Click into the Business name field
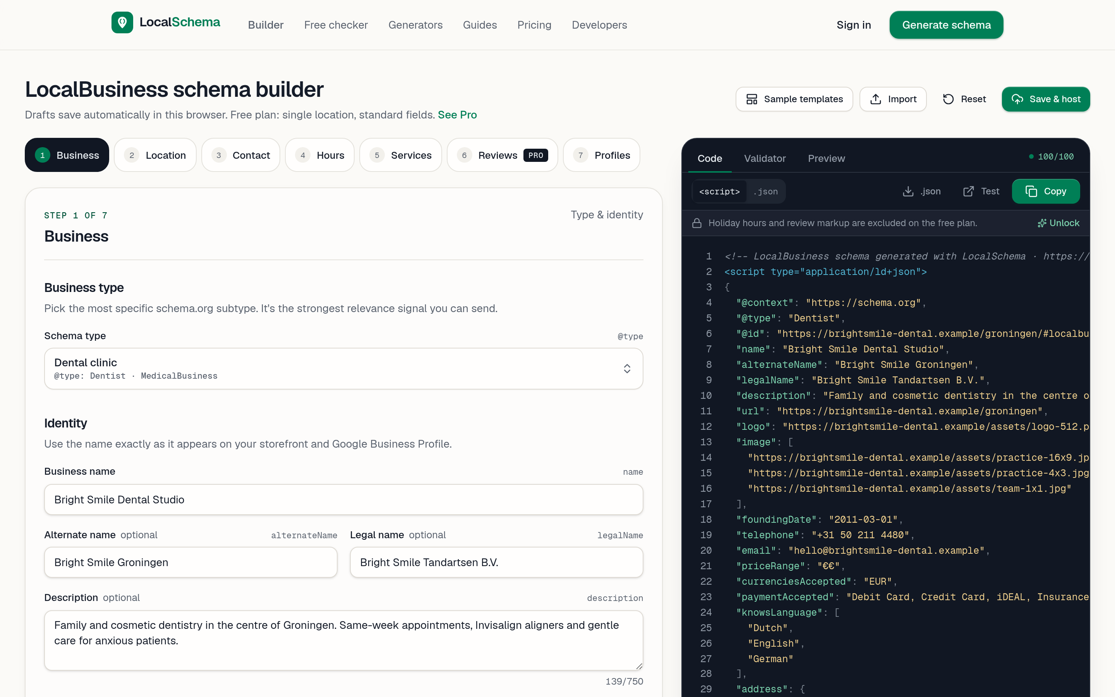The height and width of the screenshot is (697, 1115). click(343, 500)
